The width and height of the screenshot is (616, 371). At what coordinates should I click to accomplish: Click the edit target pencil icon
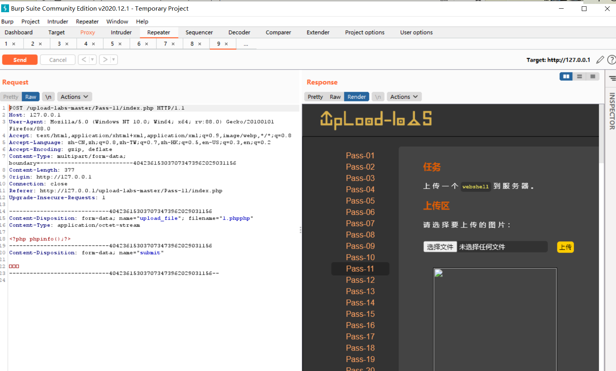coord(600,60)
